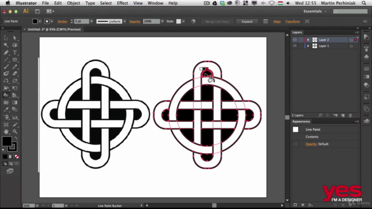372x209 pixels.
Task: Click the Stroke label link
Action: pos(62,21)
